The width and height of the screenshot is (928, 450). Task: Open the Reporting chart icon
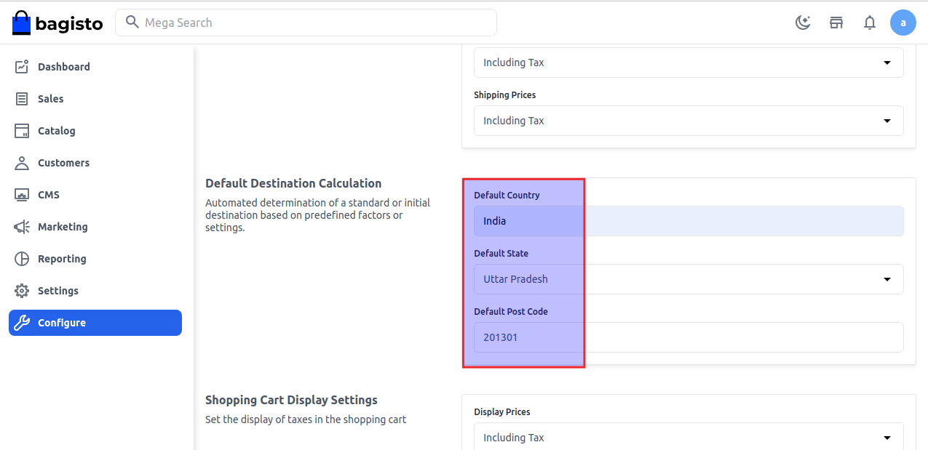23,258
